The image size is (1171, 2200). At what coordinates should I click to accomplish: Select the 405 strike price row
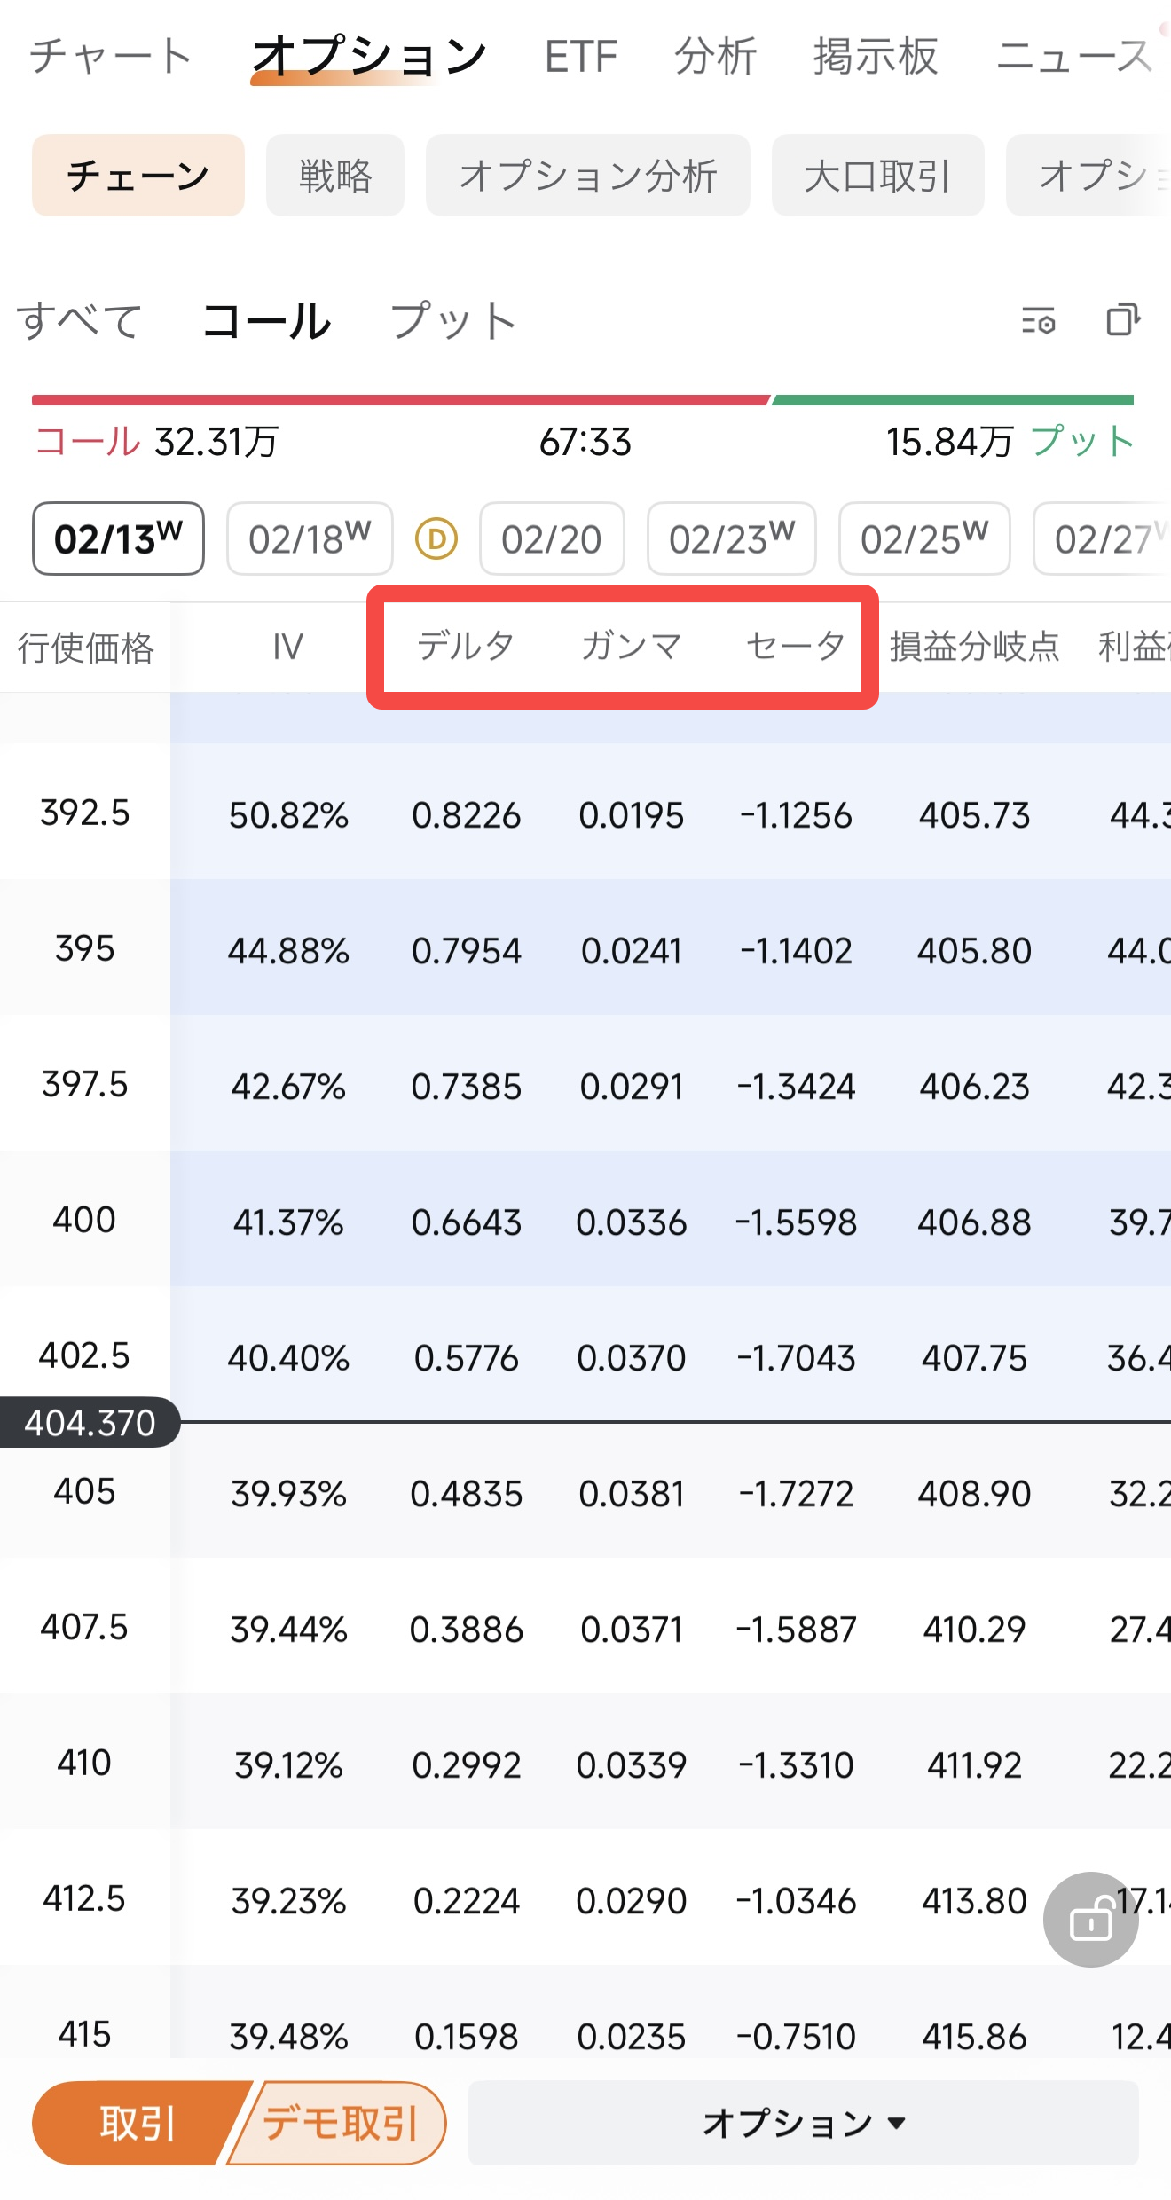coord(585,1492)
